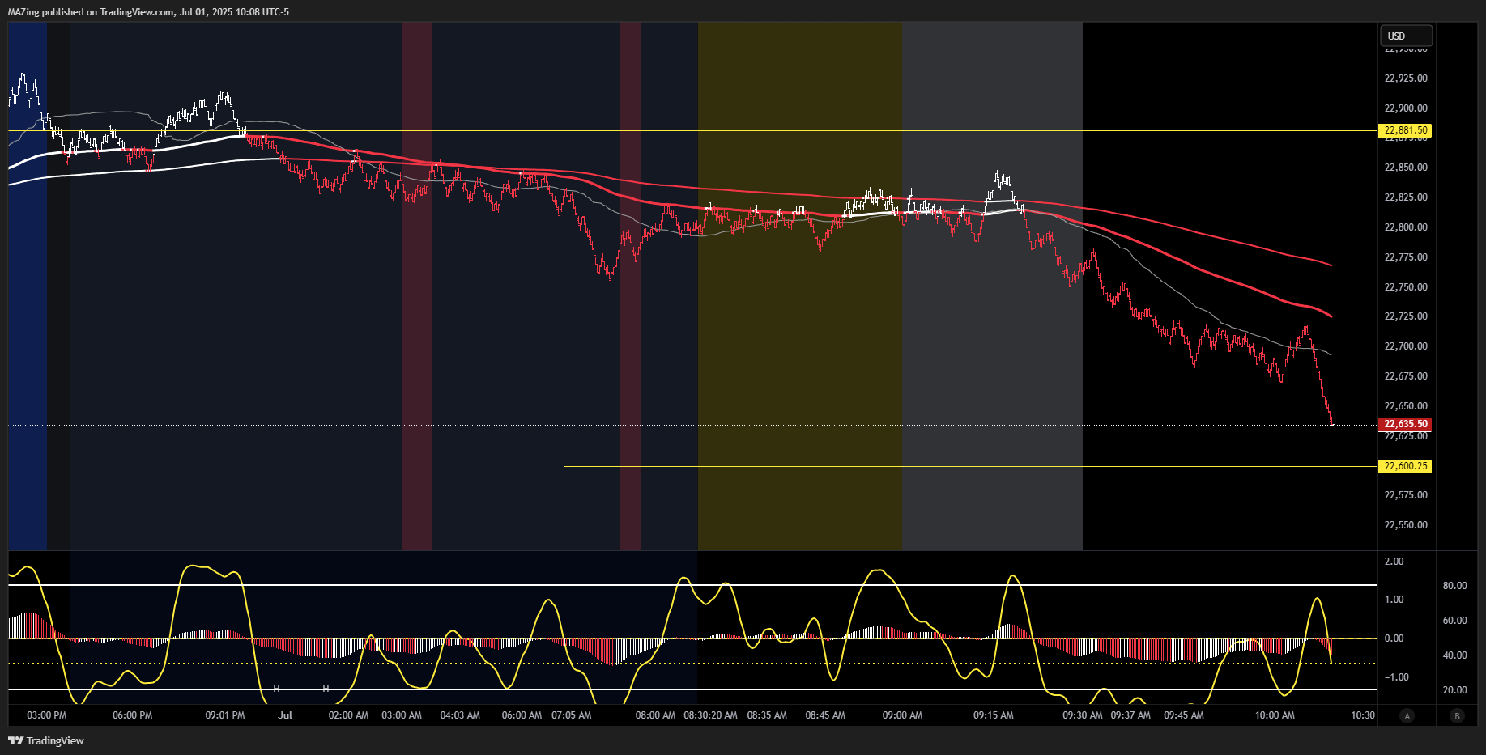Click the 04:03 AM time axis label
This screenshot has height=755, width=1486.
pos(460,715)
